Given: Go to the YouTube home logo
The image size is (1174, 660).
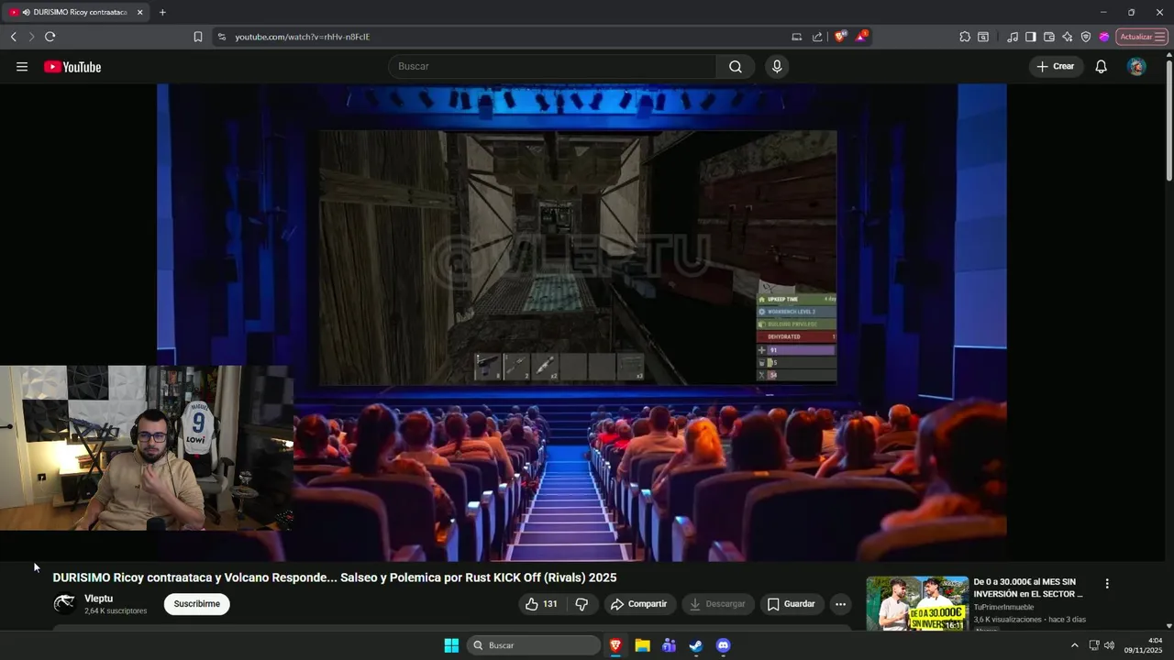Looking at the screenshot, I should (x=72, y=67).
